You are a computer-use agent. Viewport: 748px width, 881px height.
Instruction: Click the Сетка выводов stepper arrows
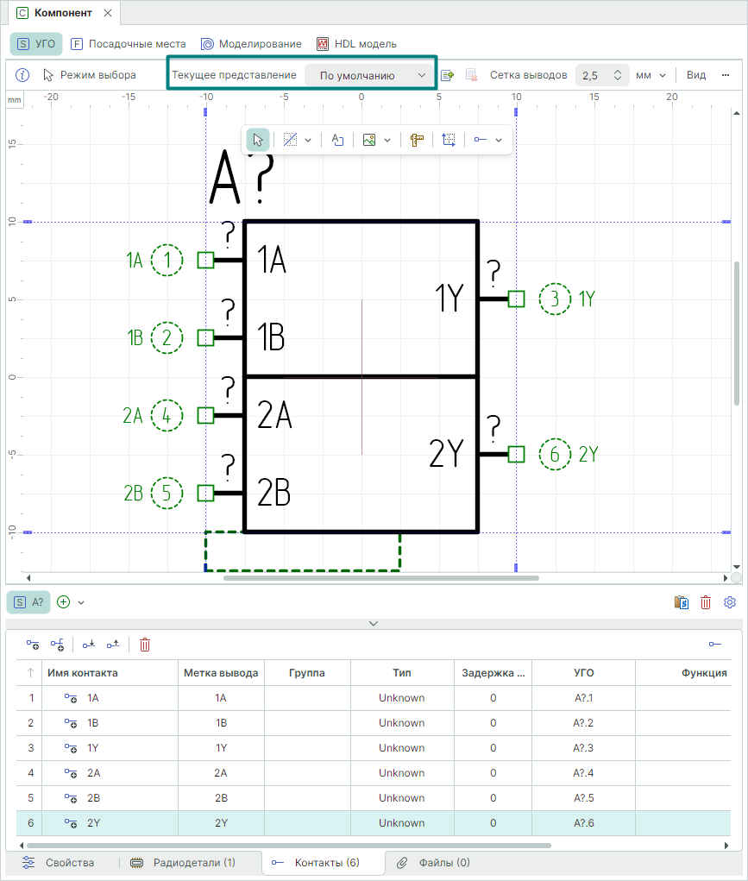[618, 75]
